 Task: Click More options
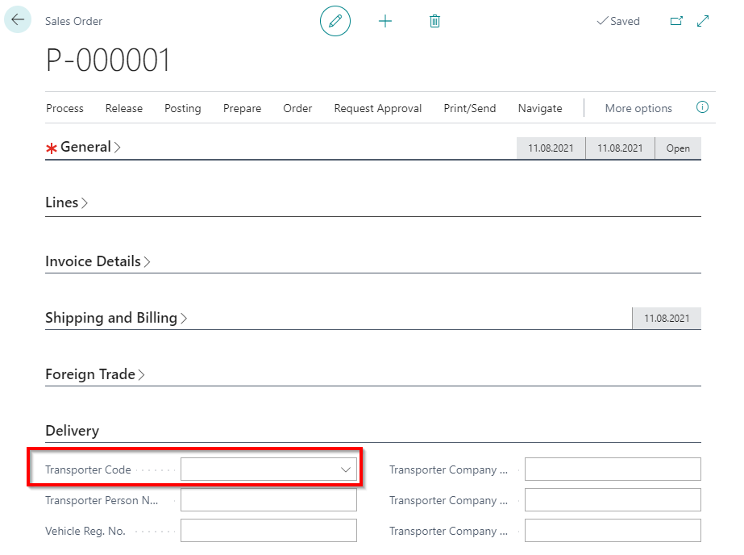(x=638, y=108)
